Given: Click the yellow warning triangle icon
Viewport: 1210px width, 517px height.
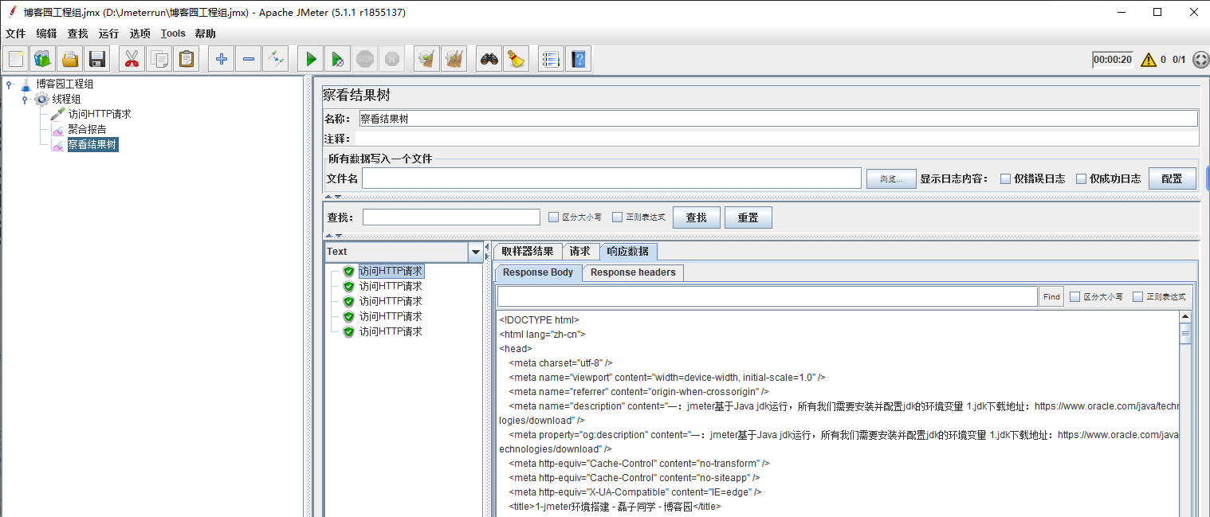Looking at the screenshot, I should [x=1148, y=60].
